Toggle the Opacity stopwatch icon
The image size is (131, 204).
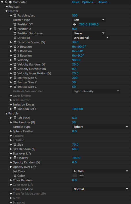tap(15, 158)
